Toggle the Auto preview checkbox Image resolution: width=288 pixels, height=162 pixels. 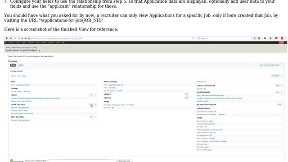(12, 161)
